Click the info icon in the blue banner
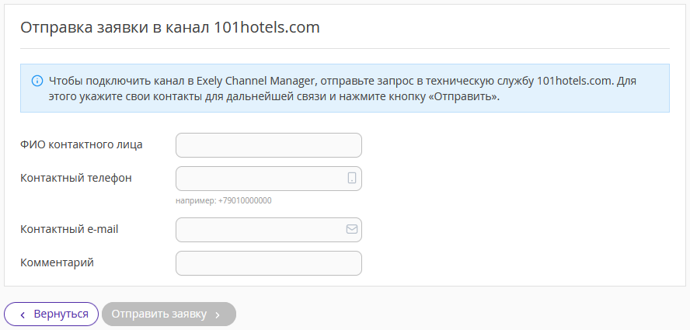This screenshot has width=690, height=330. 37,81
